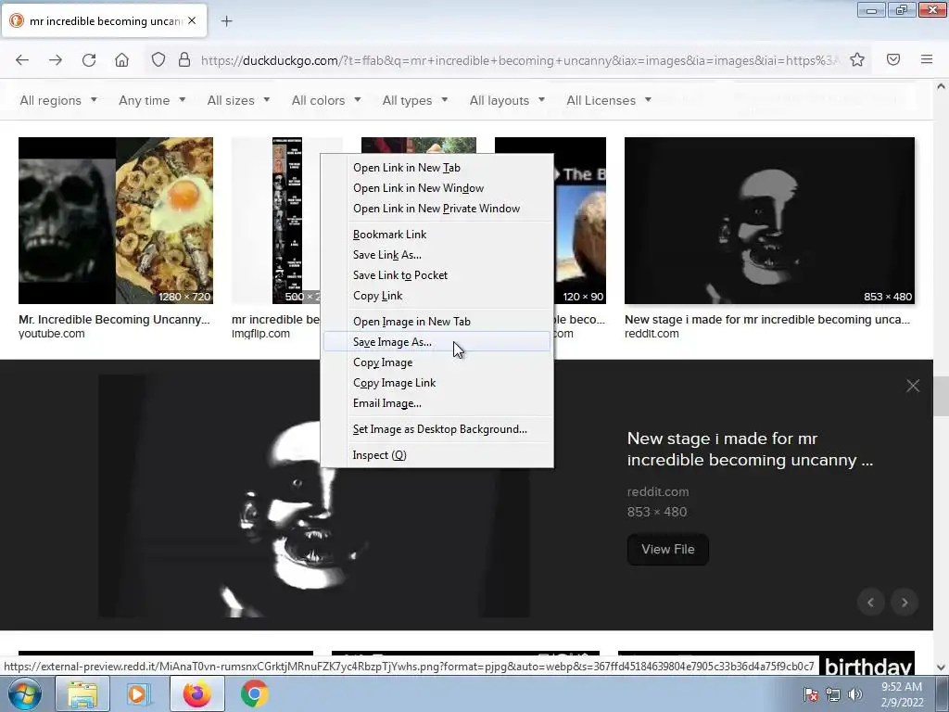Click the page vertical scrollbar thumb
The image size is (949, 712).
pos(941,397)
